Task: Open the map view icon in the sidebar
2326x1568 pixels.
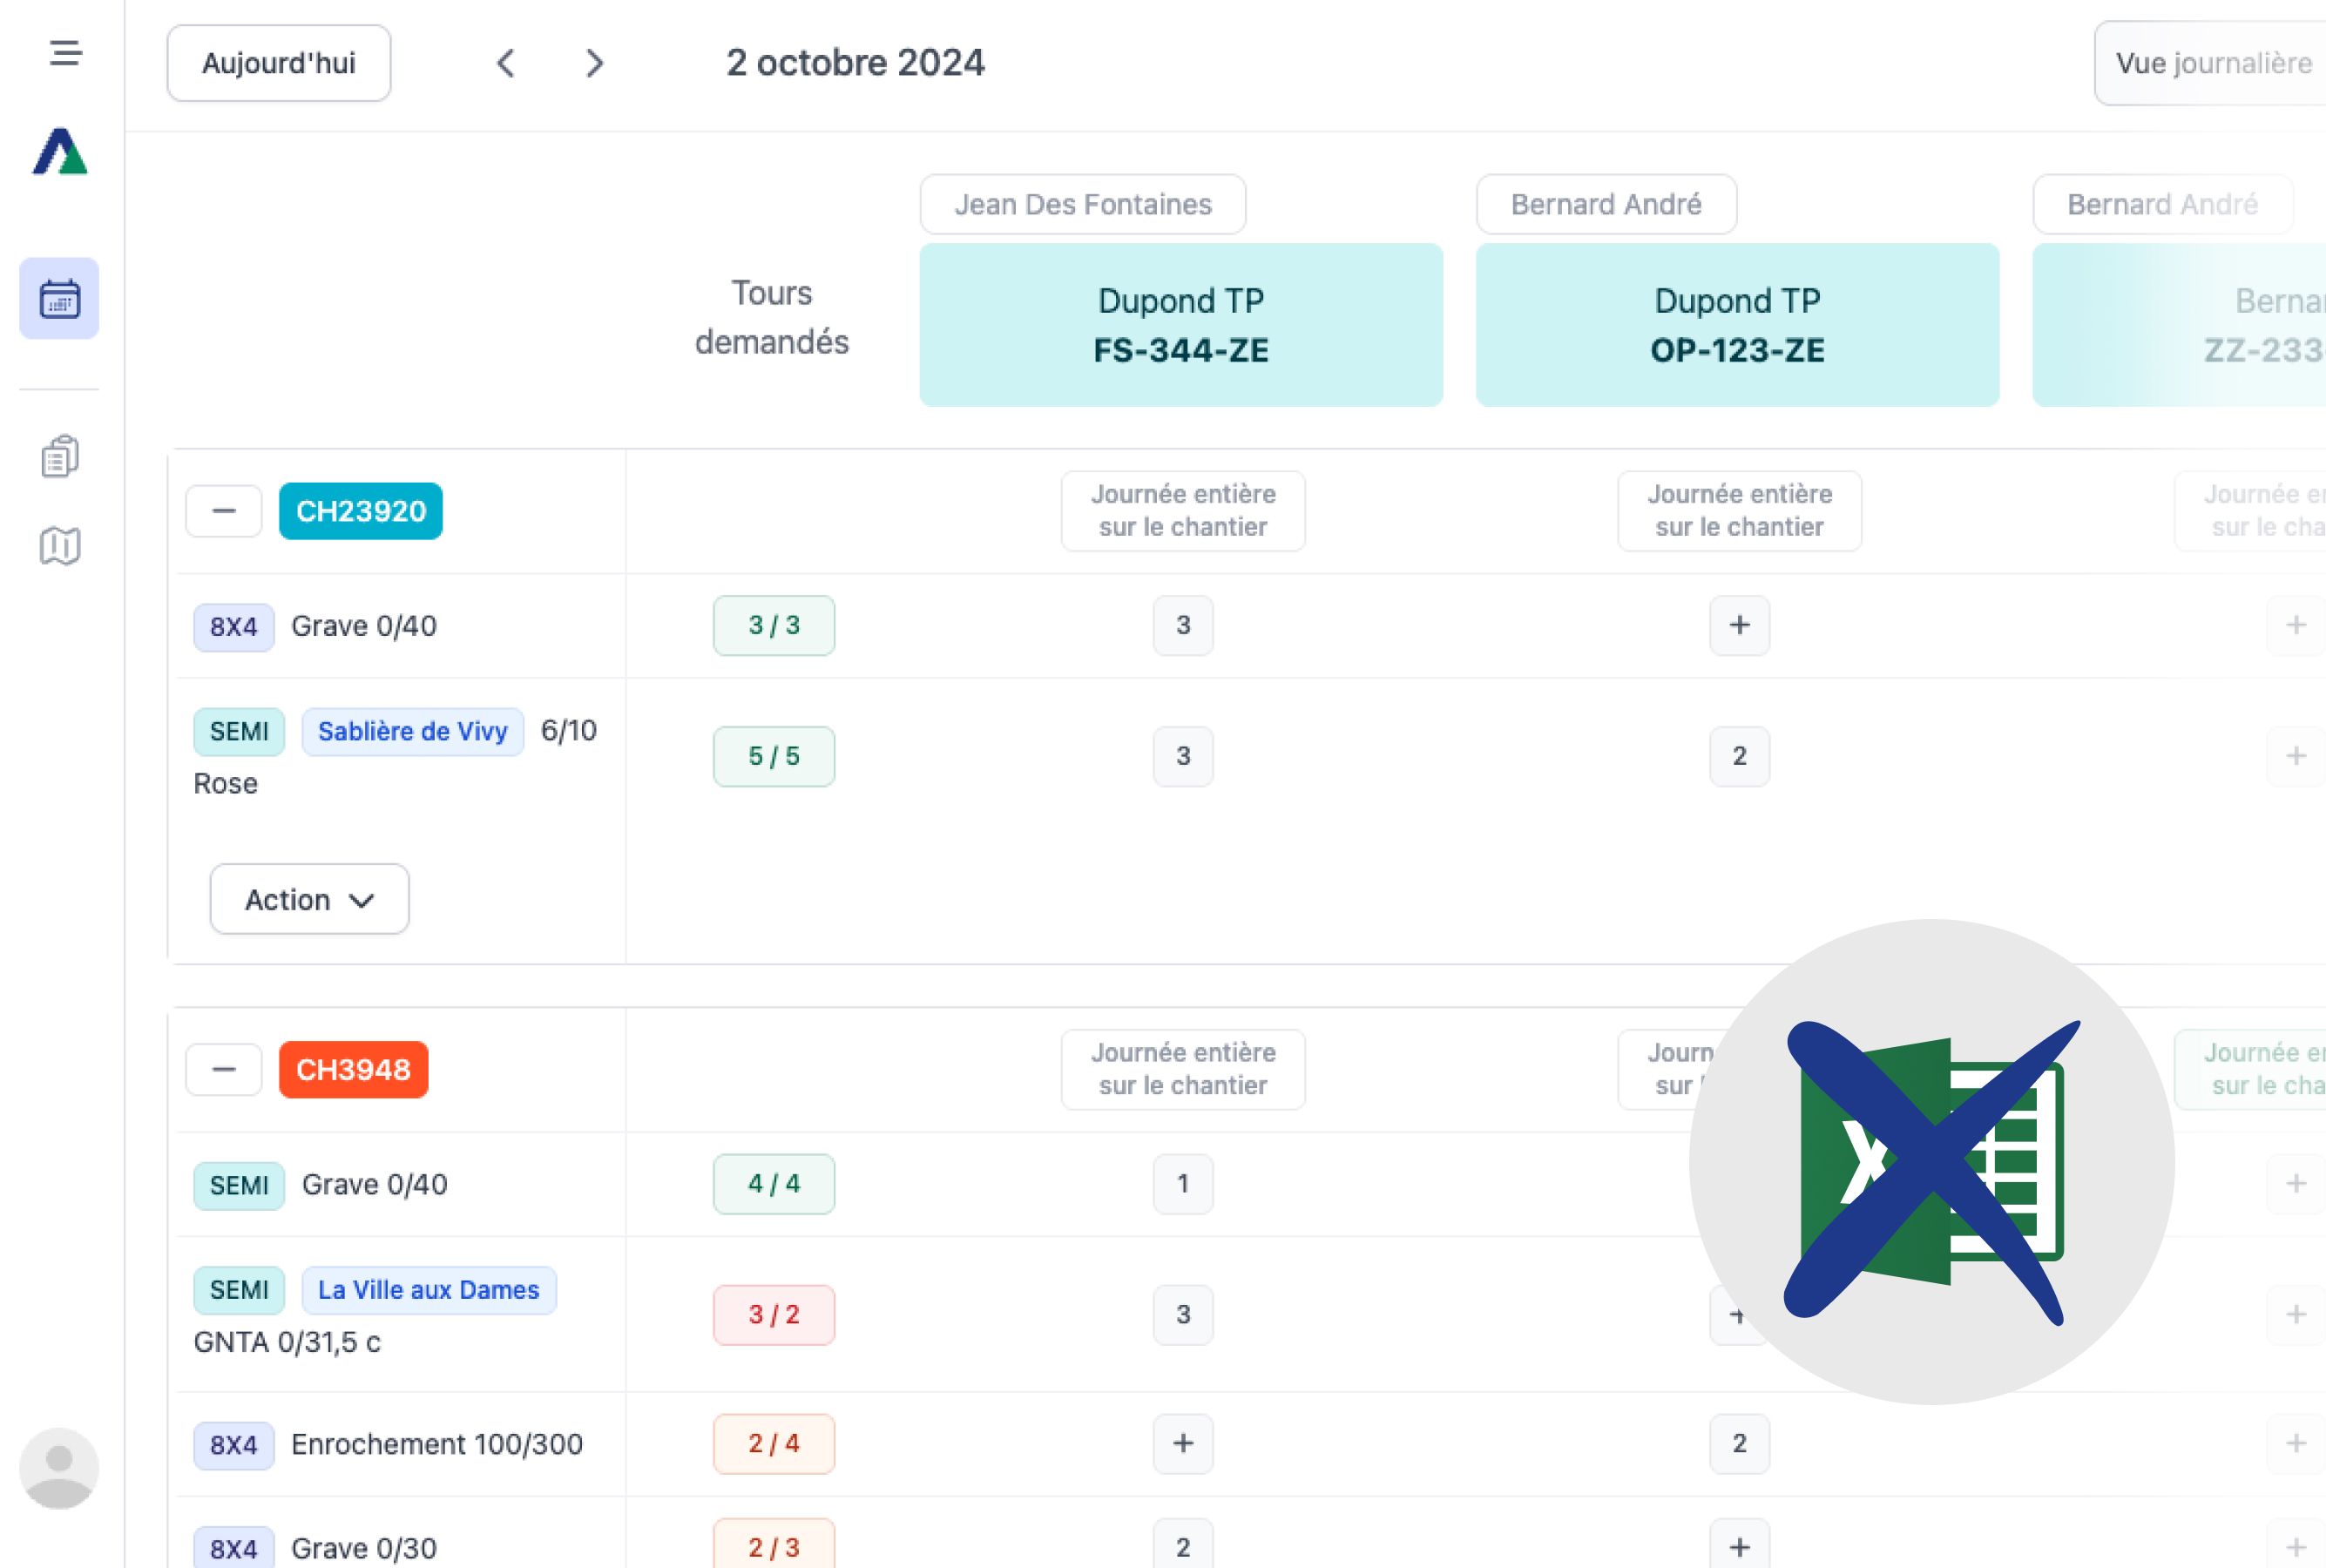Action: [59, 546]
